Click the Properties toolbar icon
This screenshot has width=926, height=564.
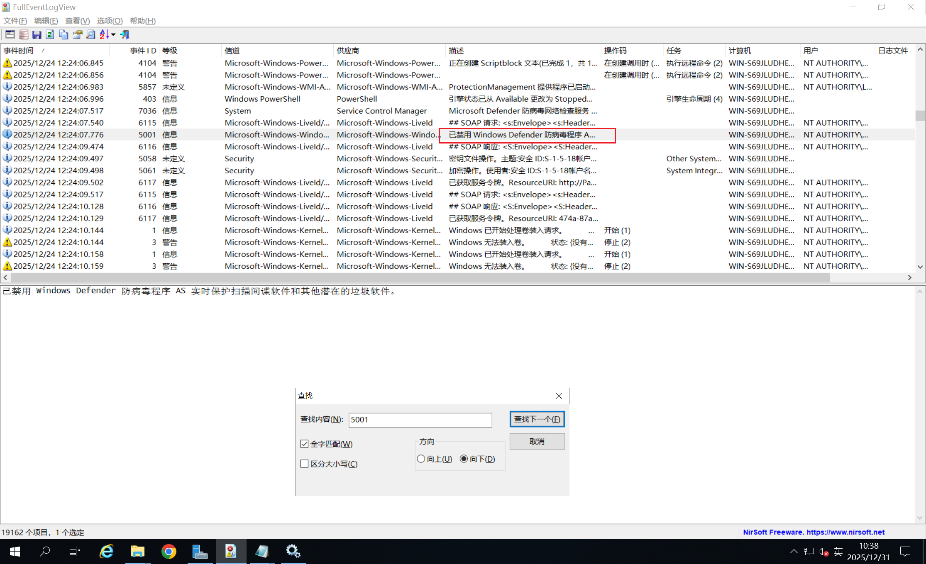pos(77,34)
